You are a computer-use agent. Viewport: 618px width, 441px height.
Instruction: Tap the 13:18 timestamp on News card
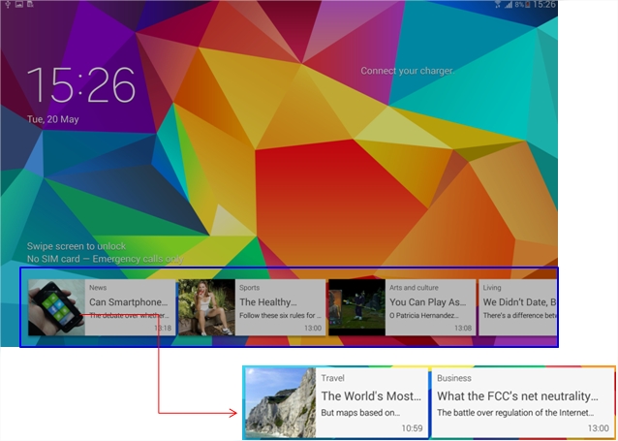pyautogui.click(x=163, y=329)
